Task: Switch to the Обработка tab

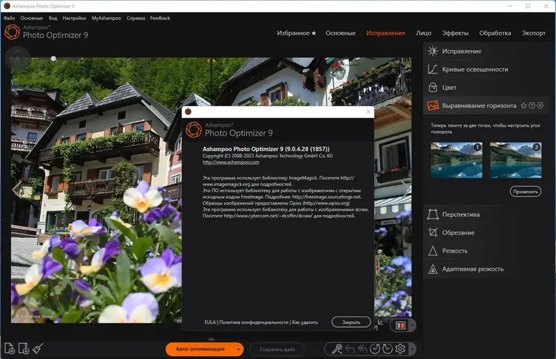Action: 495,33
